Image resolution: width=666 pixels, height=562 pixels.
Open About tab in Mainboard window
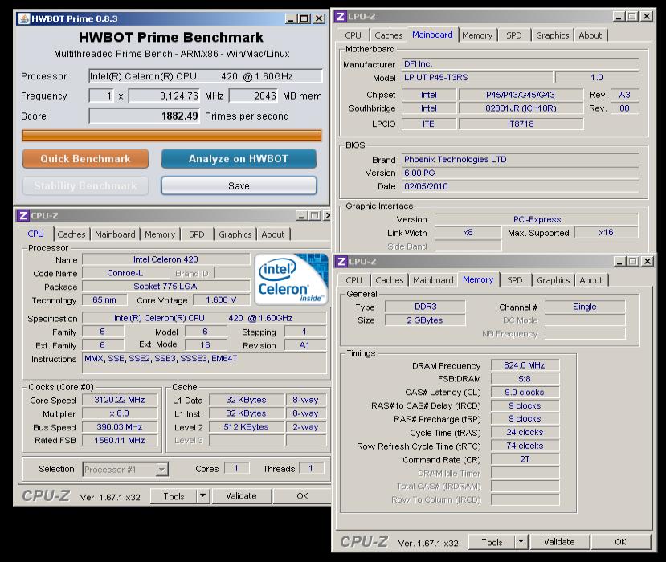[x=590, y=35]
